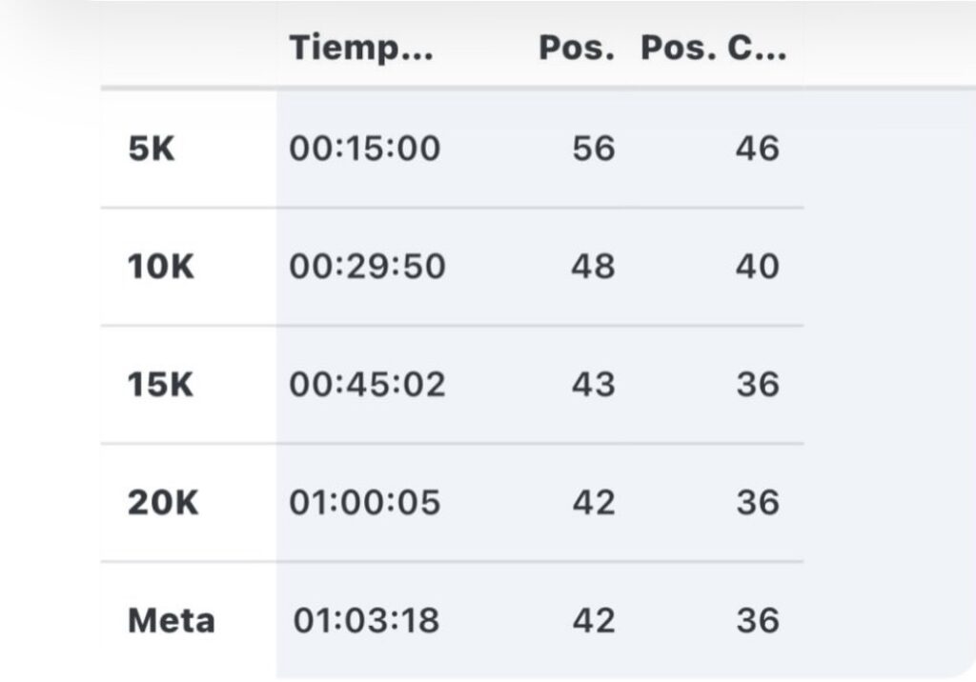
Task: Click the 00:45:02 time cell
Action: [367, 385]
